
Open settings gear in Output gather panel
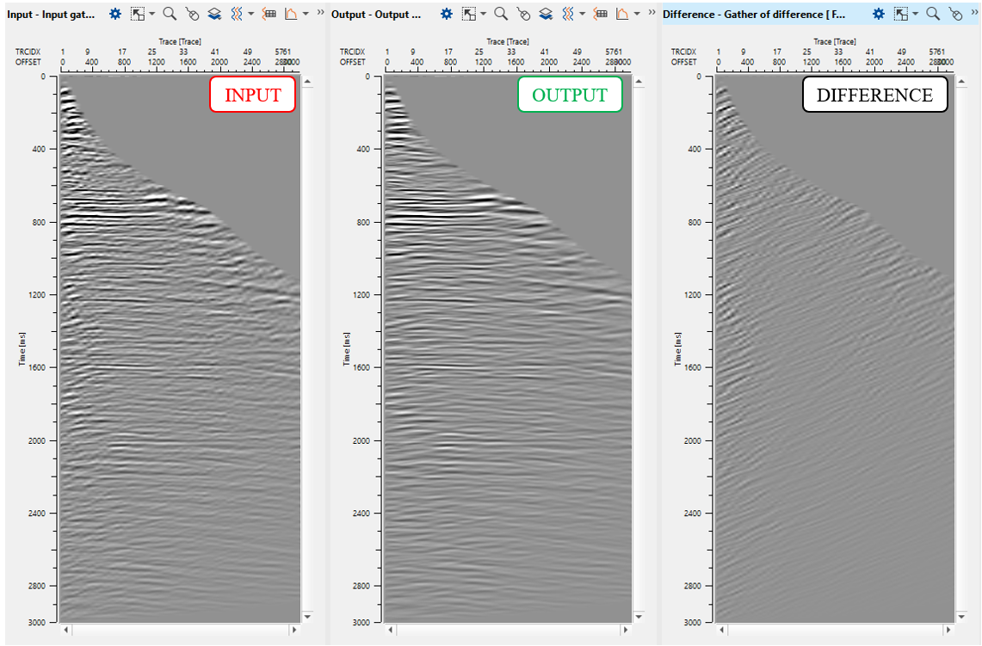click(446, 14)
